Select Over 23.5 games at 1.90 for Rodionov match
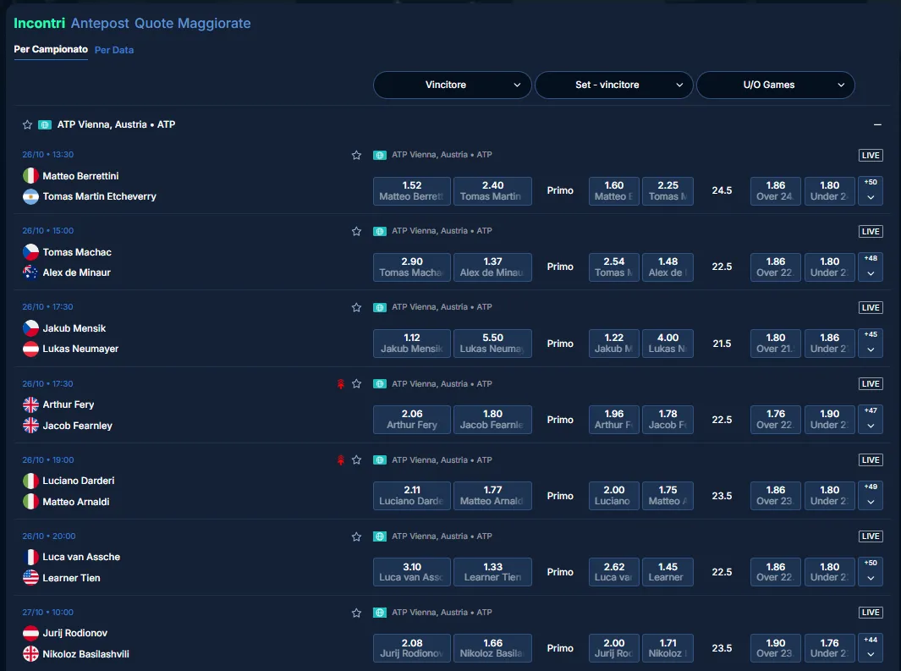The height and width of the screenshot is (671, 901). point(775,648)
